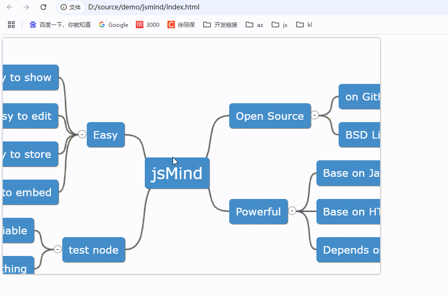The height and width of the screenshot is (297, 448).
Task: Select the 'Base on HT' child node
Action: pyautogui.click(x=348, y=212)
